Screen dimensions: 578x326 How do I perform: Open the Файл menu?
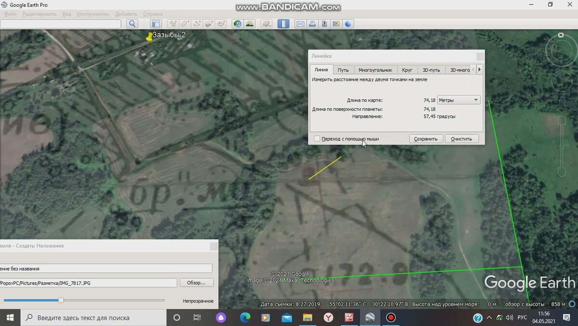coord(10,14)
